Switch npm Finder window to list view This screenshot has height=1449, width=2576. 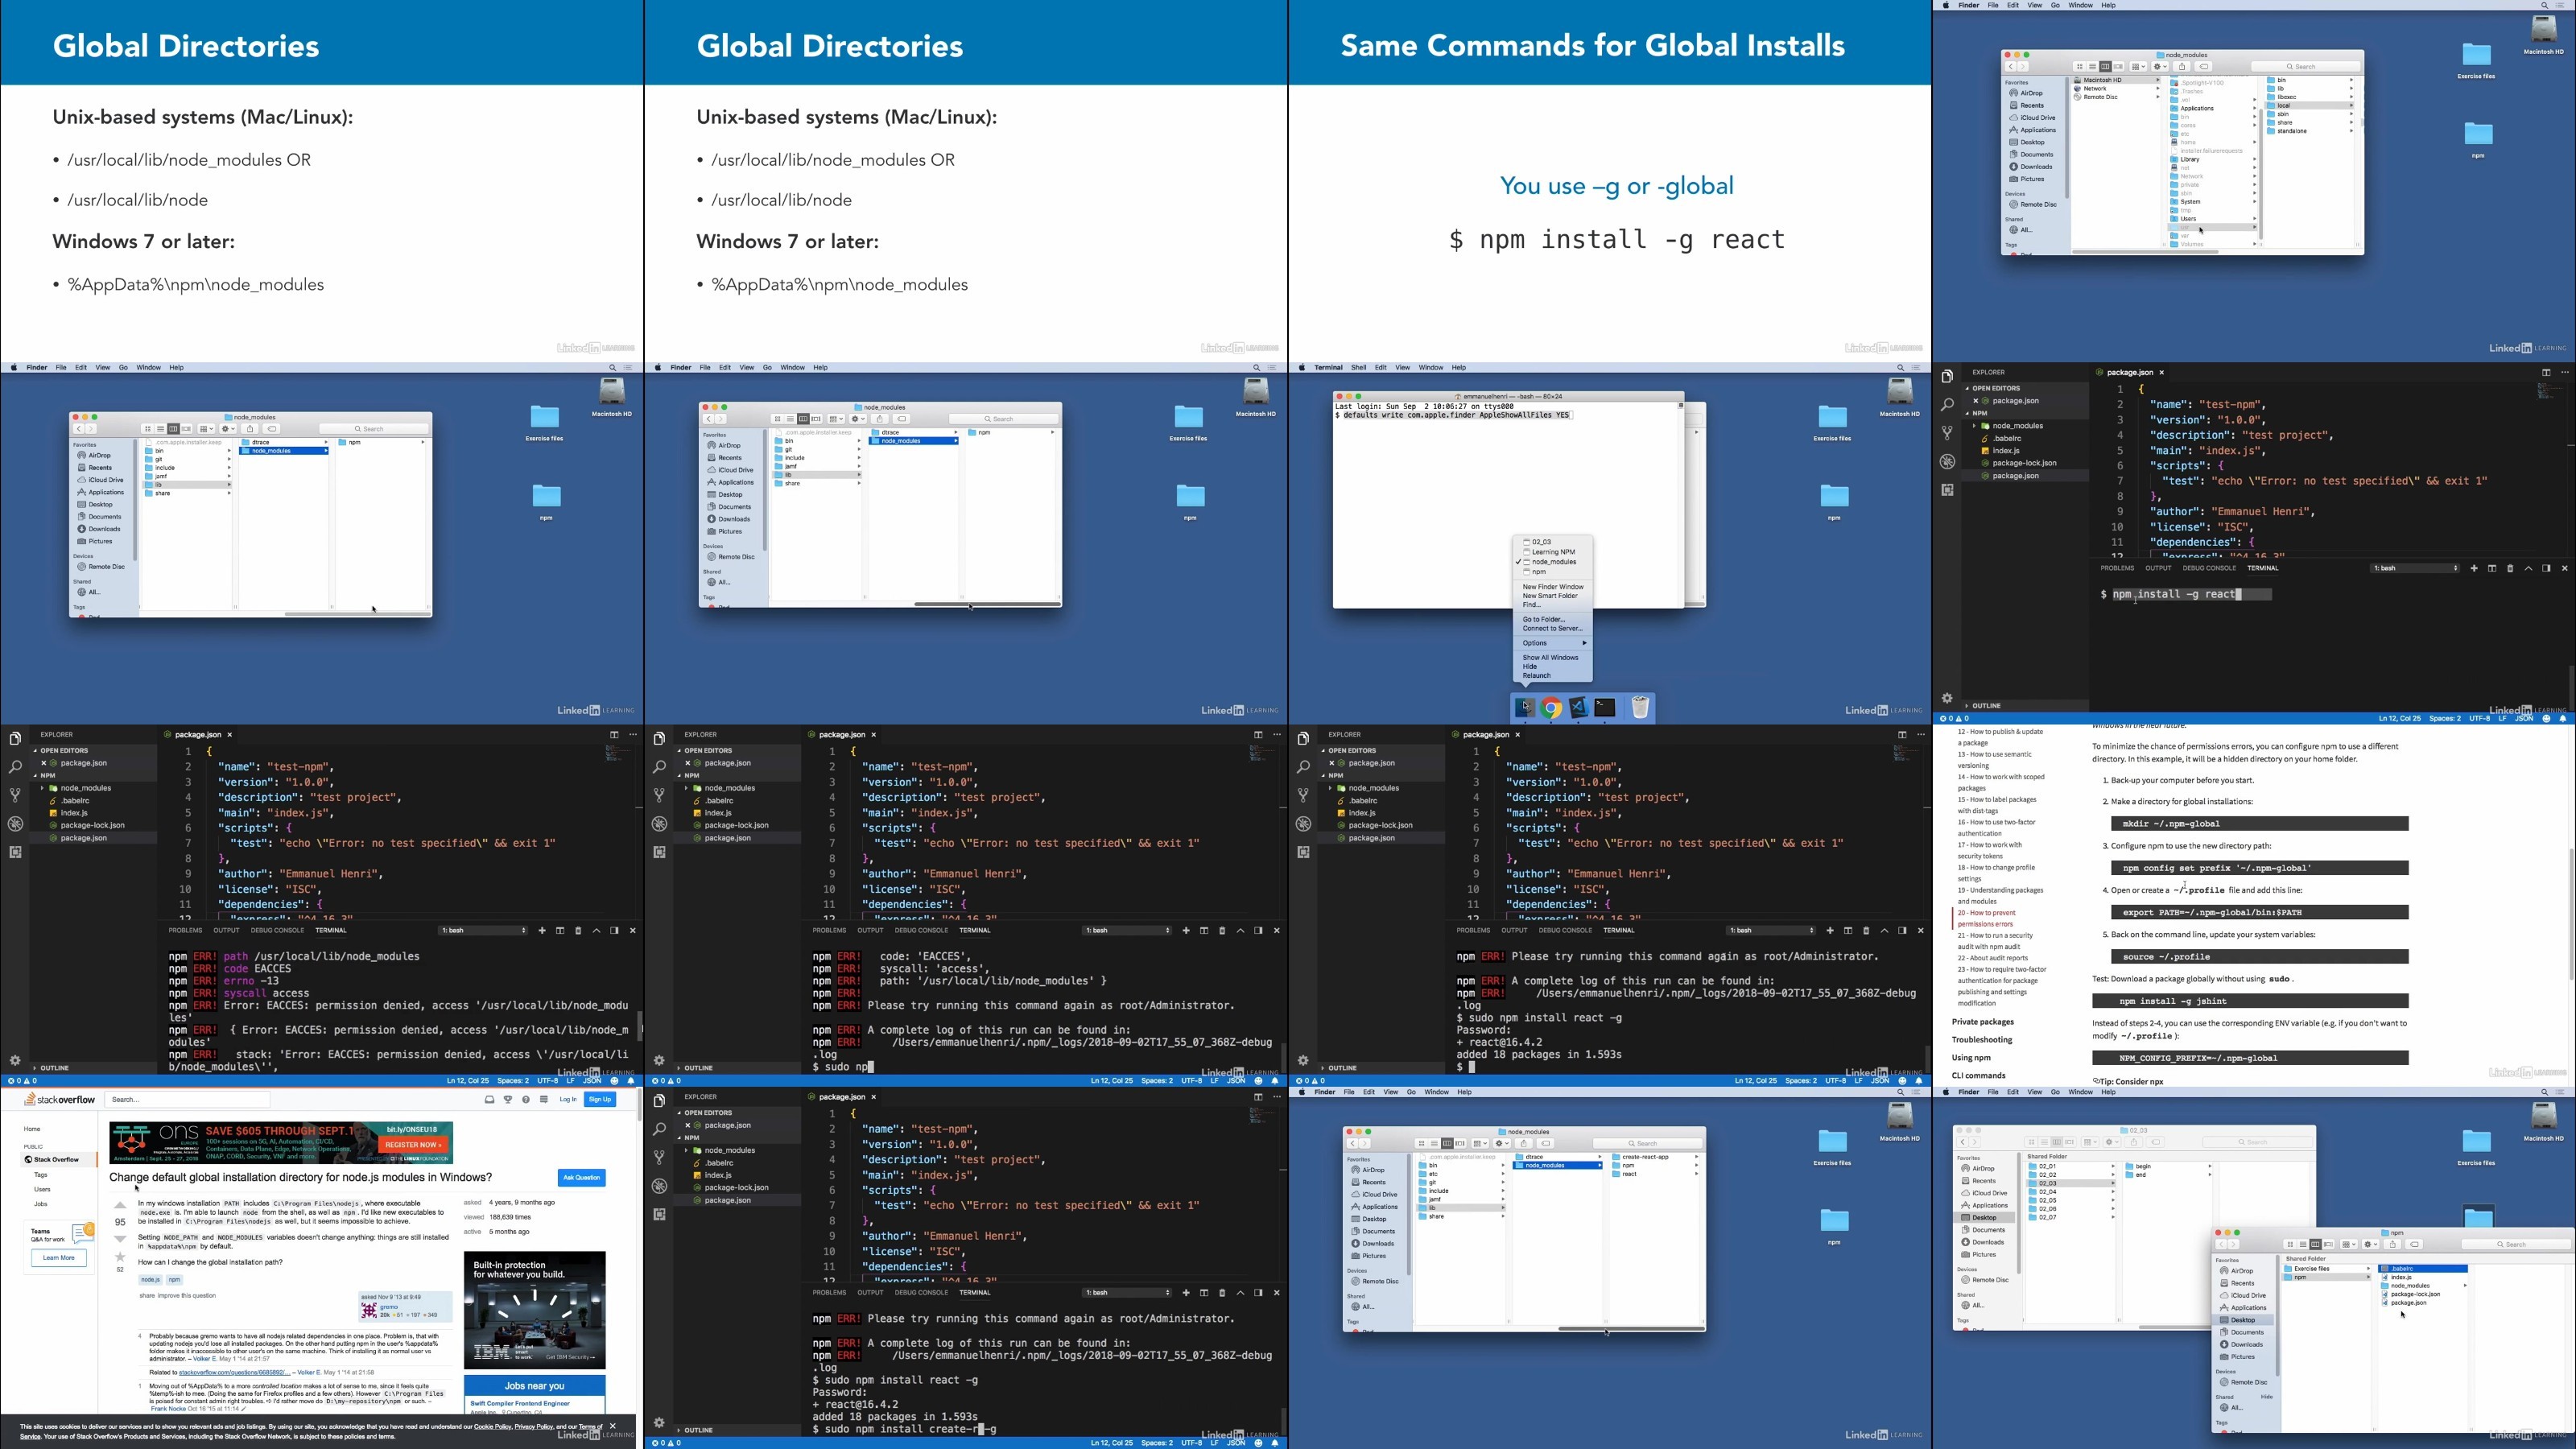click(x=2303, y=1244)
